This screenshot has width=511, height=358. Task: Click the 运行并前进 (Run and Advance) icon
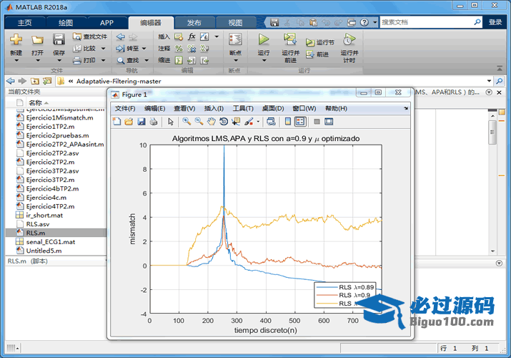pos(289,39)
